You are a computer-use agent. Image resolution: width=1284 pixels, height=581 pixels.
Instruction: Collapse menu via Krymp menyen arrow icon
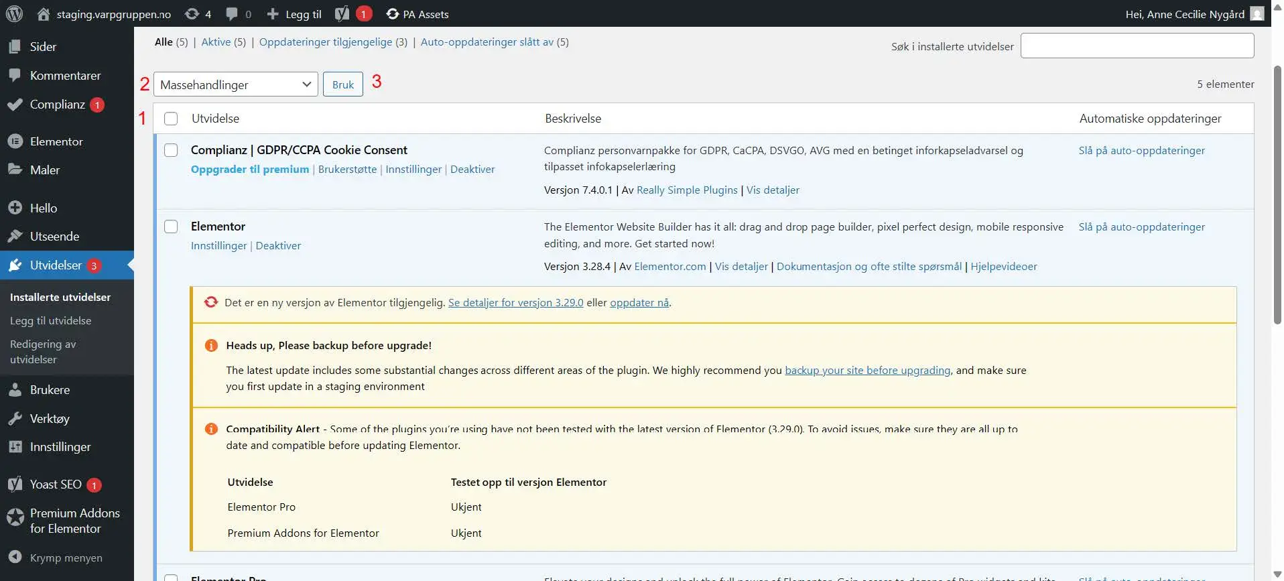click(15, 557)
